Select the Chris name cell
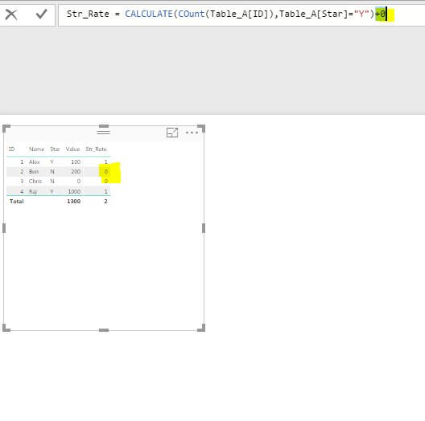This screenshot has height=421, width=425. [35, 182]
